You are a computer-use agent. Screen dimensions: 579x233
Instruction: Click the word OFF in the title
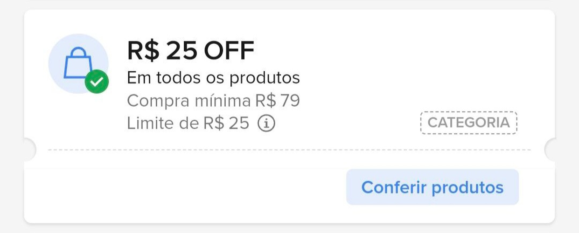pyautogui.click(x=229, y=51)
